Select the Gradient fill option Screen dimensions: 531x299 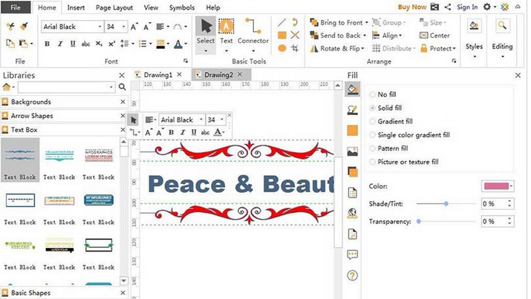click(x=391, y=122)
